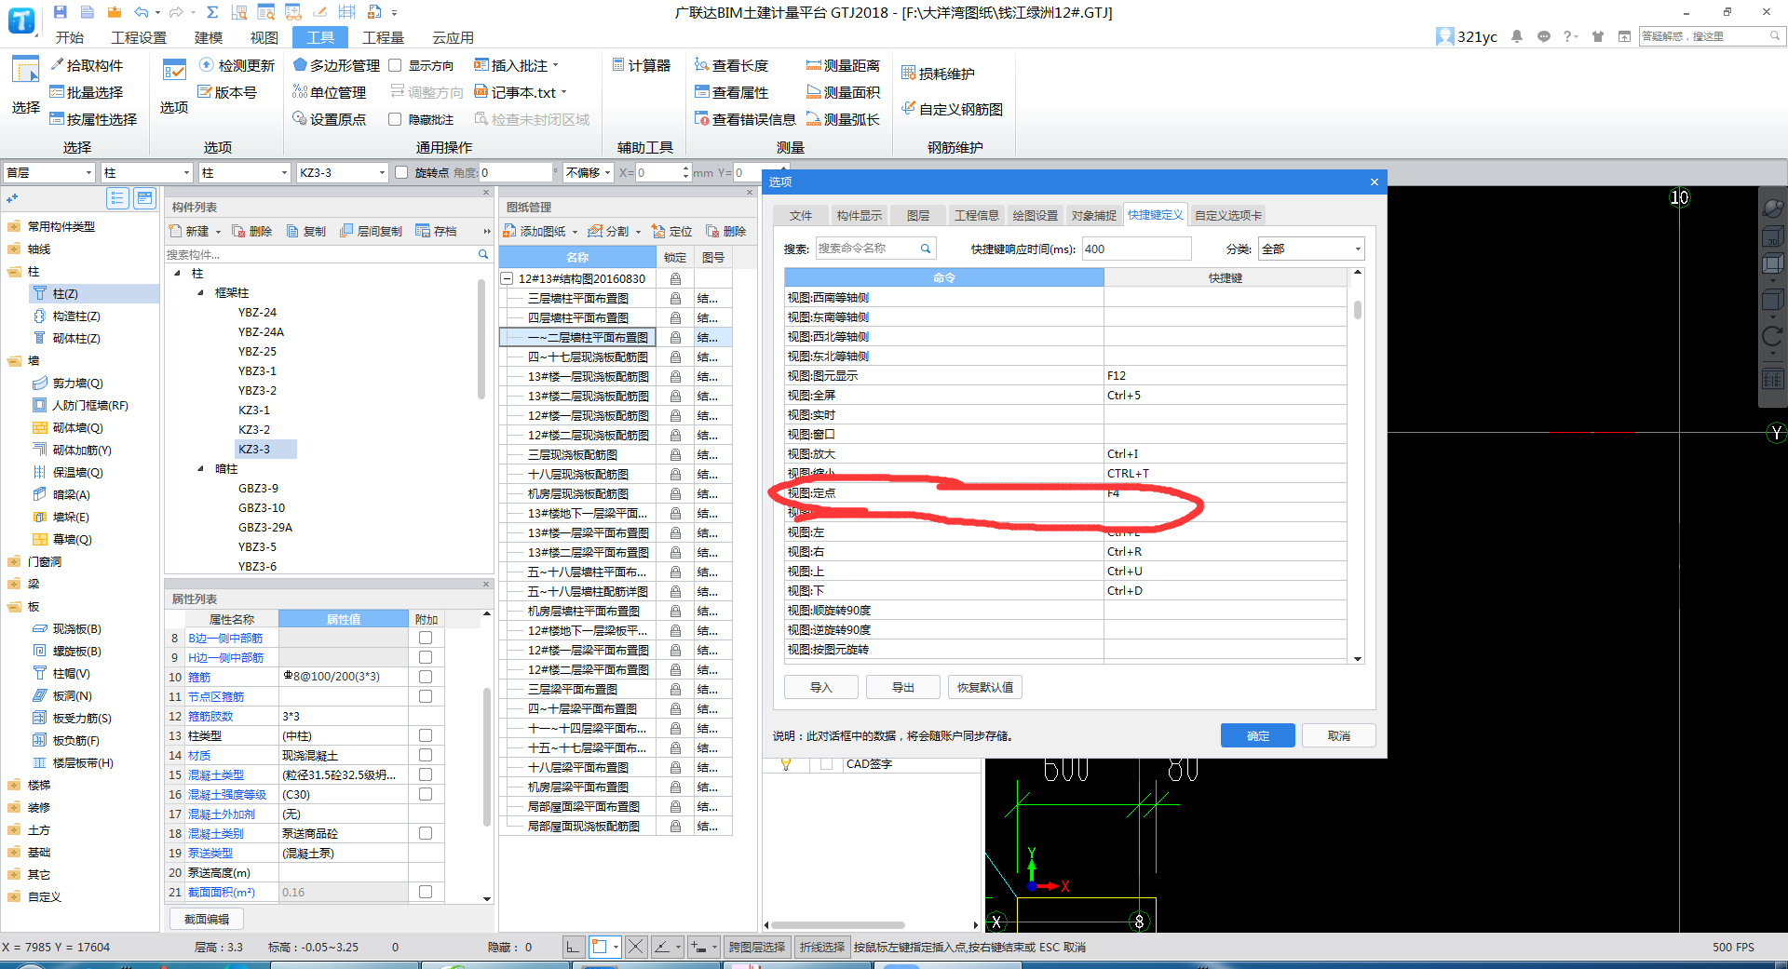Viewport: 1788px width, 969px height.
Task: Click the notification bell icon
Action: pyautogui.click(x=1517, y=36)
